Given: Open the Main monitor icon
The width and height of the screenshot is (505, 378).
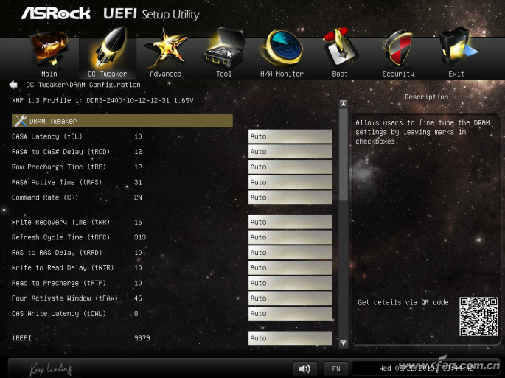Looking at the screenshot, I should 49,49.
